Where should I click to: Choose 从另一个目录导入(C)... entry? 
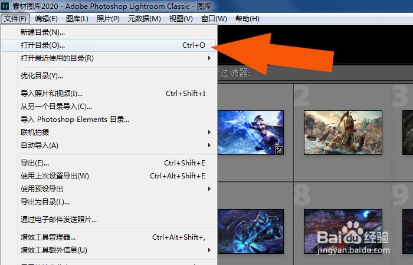pyautogui.click(x=109, y=107)
